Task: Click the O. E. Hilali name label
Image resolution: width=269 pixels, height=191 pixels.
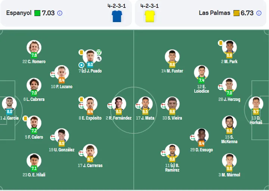Action: (x=34, y=175)
